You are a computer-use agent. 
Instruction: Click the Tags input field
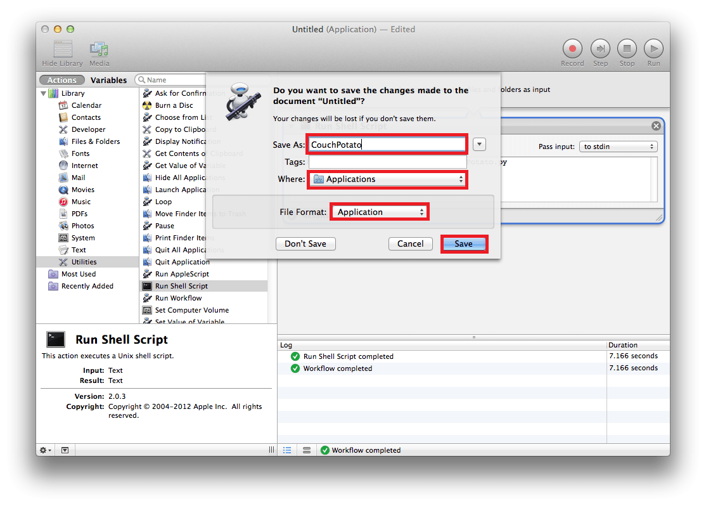pos(387,162)
